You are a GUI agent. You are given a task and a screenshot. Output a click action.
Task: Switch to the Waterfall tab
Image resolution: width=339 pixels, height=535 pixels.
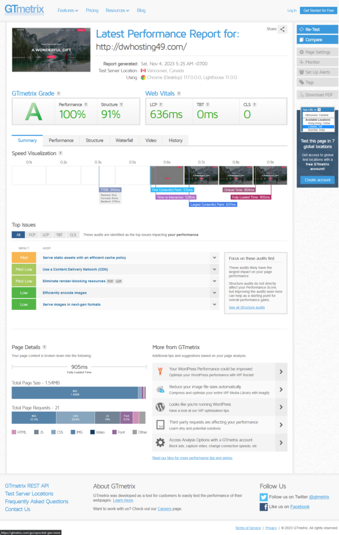coord(124,140)
